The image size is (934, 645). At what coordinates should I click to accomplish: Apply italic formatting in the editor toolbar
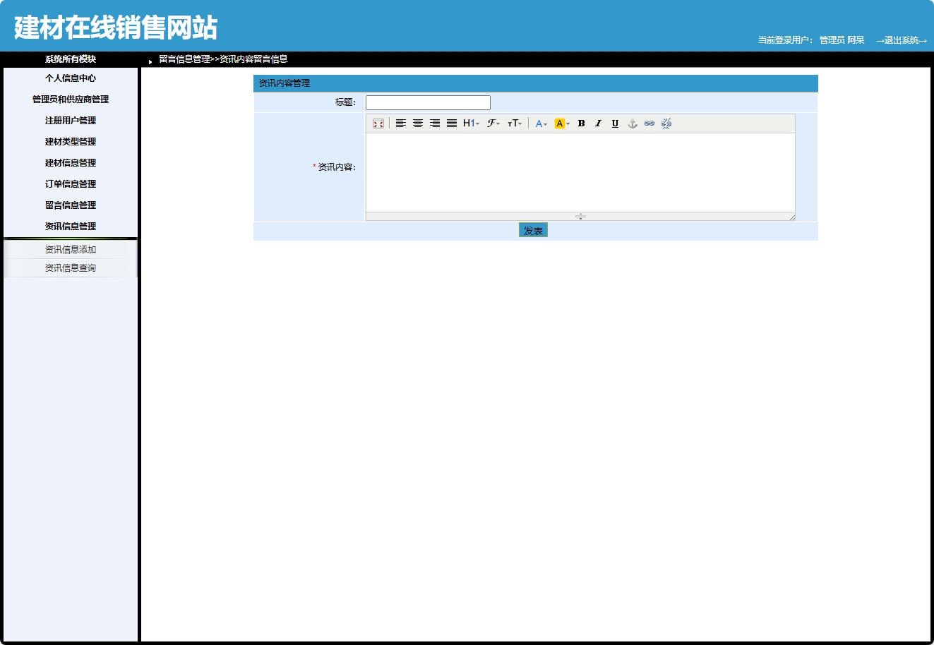point(598,123)
